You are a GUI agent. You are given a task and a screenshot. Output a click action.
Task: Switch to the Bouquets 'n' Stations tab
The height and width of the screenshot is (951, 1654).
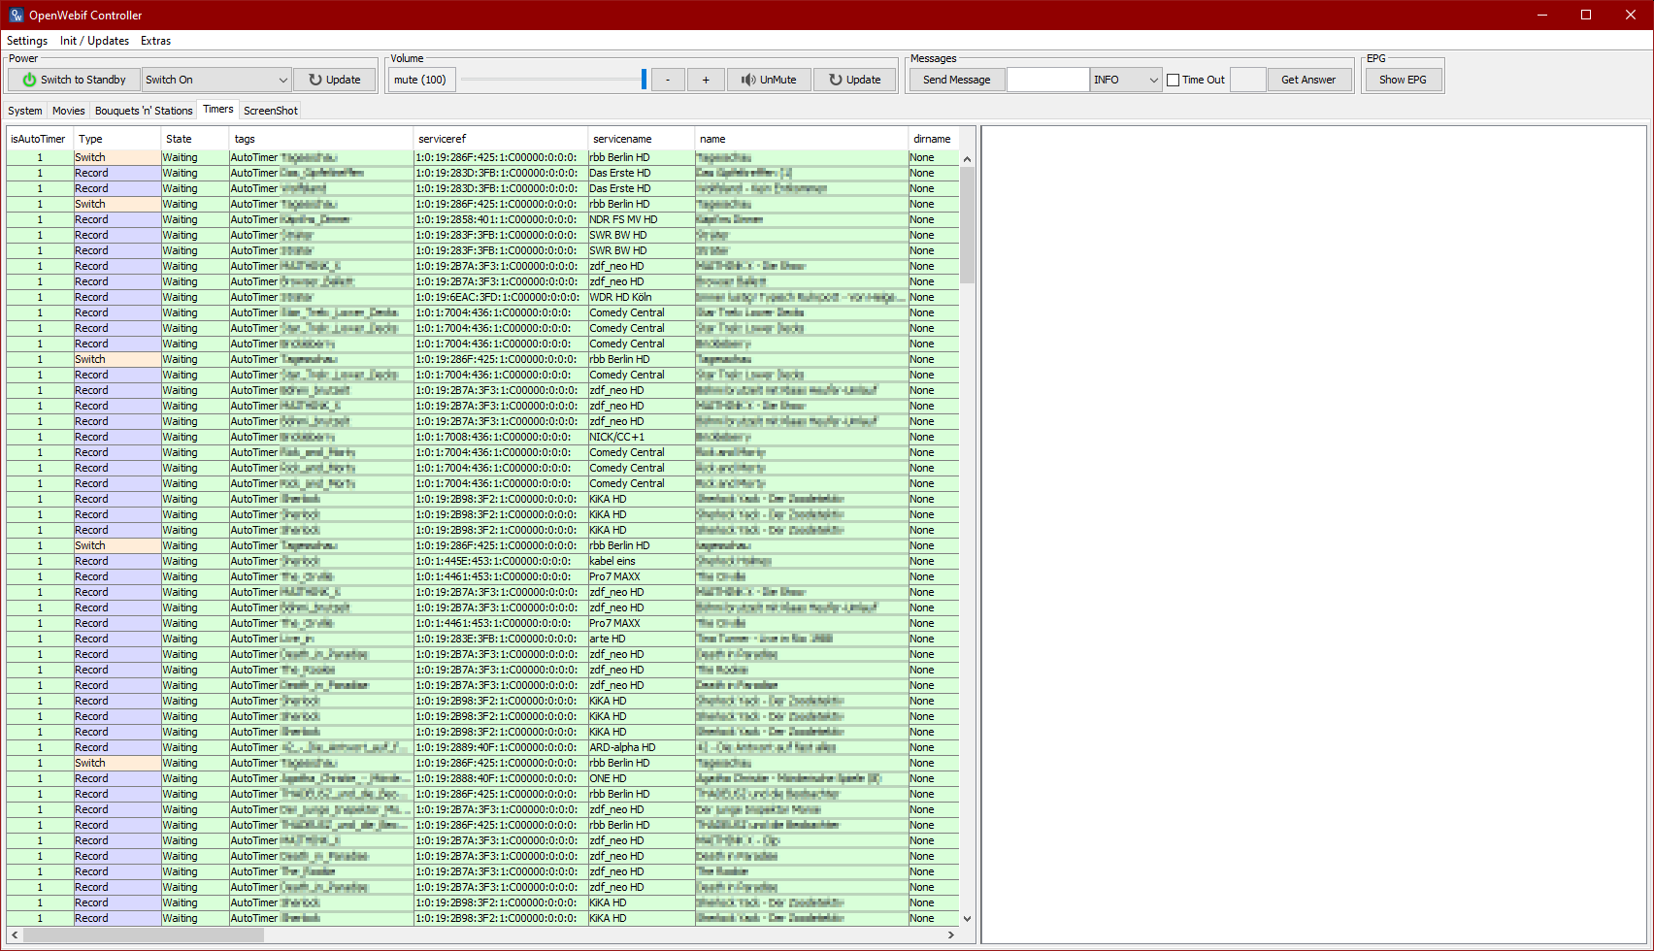pos(144,111)
